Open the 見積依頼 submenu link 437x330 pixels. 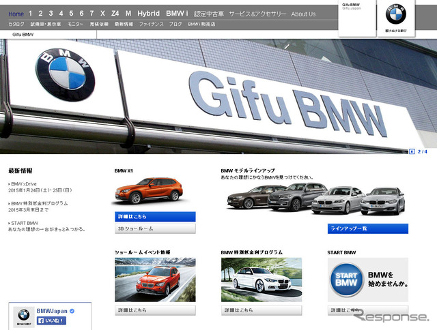click(99, 25)
